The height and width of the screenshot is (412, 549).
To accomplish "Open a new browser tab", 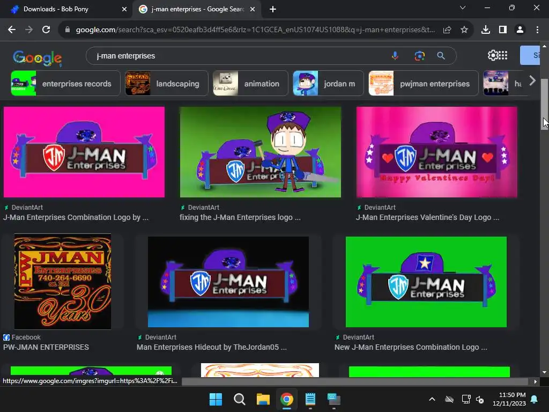I will [273, 9].
